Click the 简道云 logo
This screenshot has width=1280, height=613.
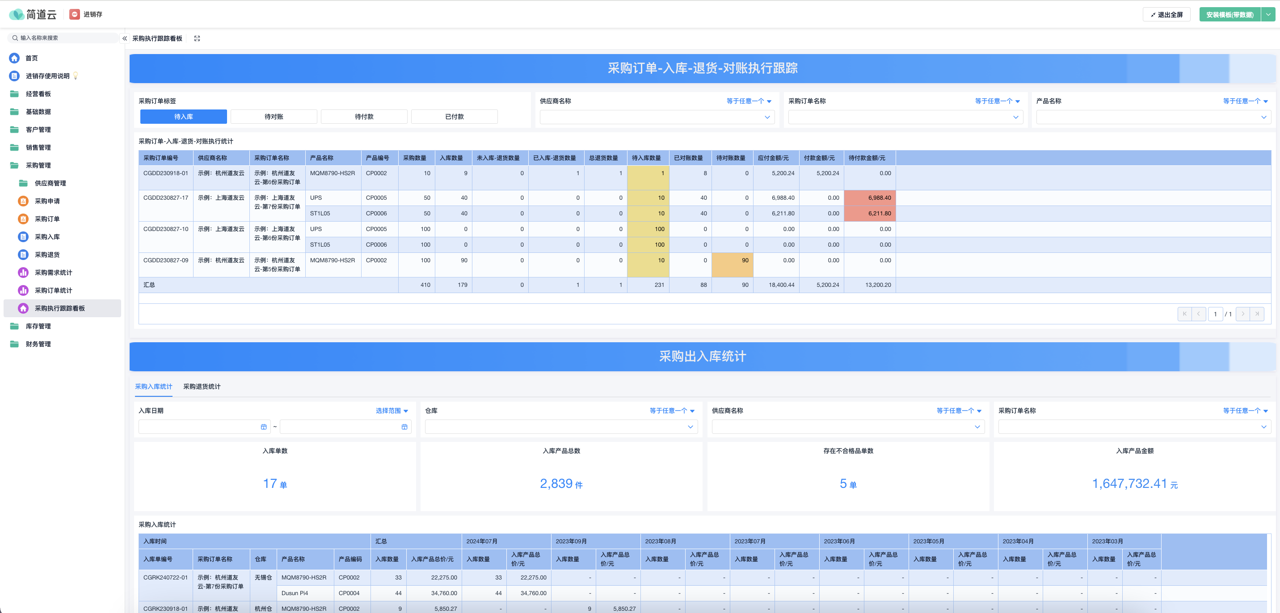tap(32, 14)
